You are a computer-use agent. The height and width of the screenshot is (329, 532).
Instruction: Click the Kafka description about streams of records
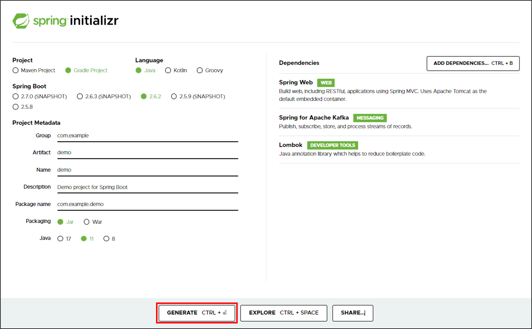coord(345,126)
